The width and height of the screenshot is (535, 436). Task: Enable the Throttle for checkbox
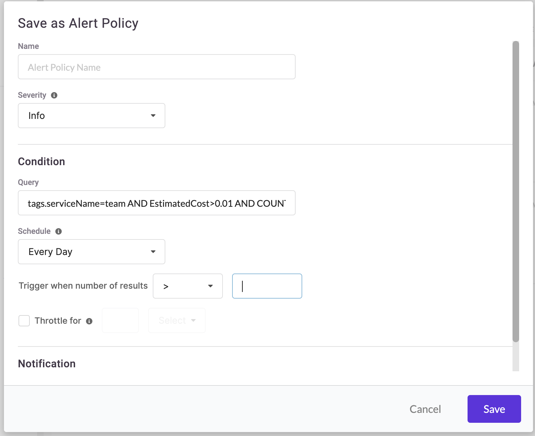click(x=24, y=321)
